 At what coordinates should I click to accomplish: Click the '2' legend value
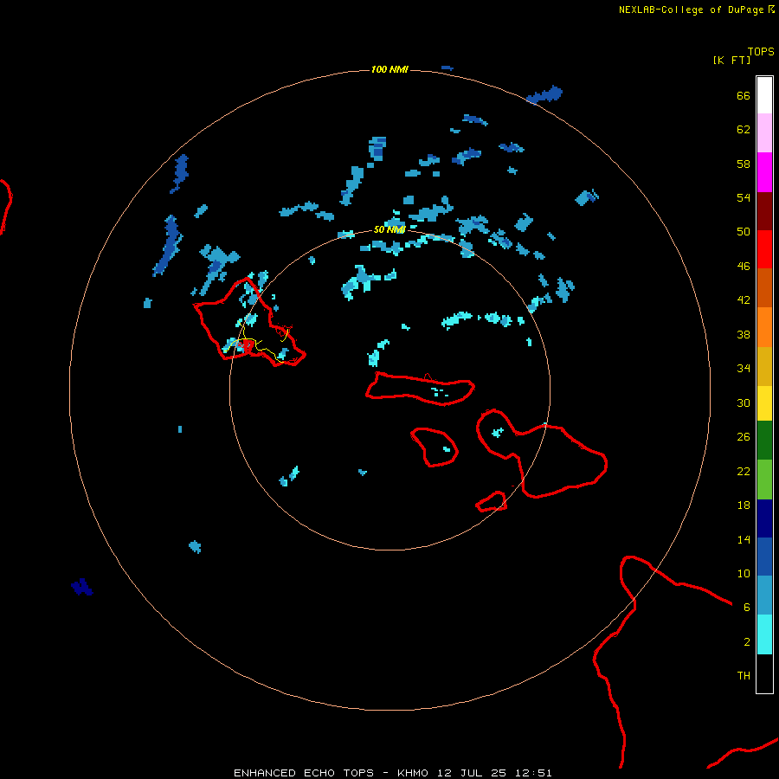tap(747, 642)
